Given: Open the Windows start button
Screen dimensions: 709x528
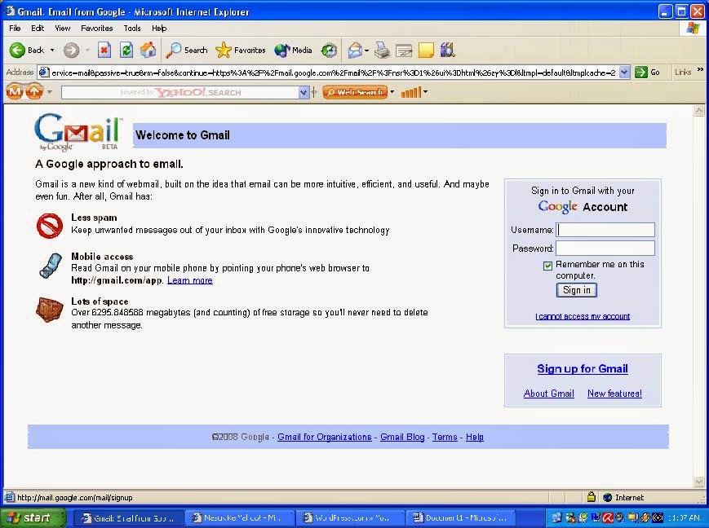Looking at the screenshot, I should (33, 517).
